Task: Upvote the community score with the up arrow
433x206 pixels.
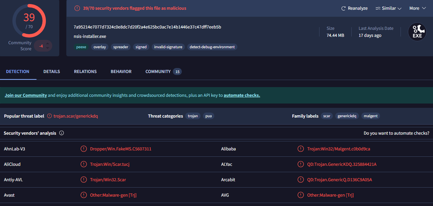Action: point(48,43)
